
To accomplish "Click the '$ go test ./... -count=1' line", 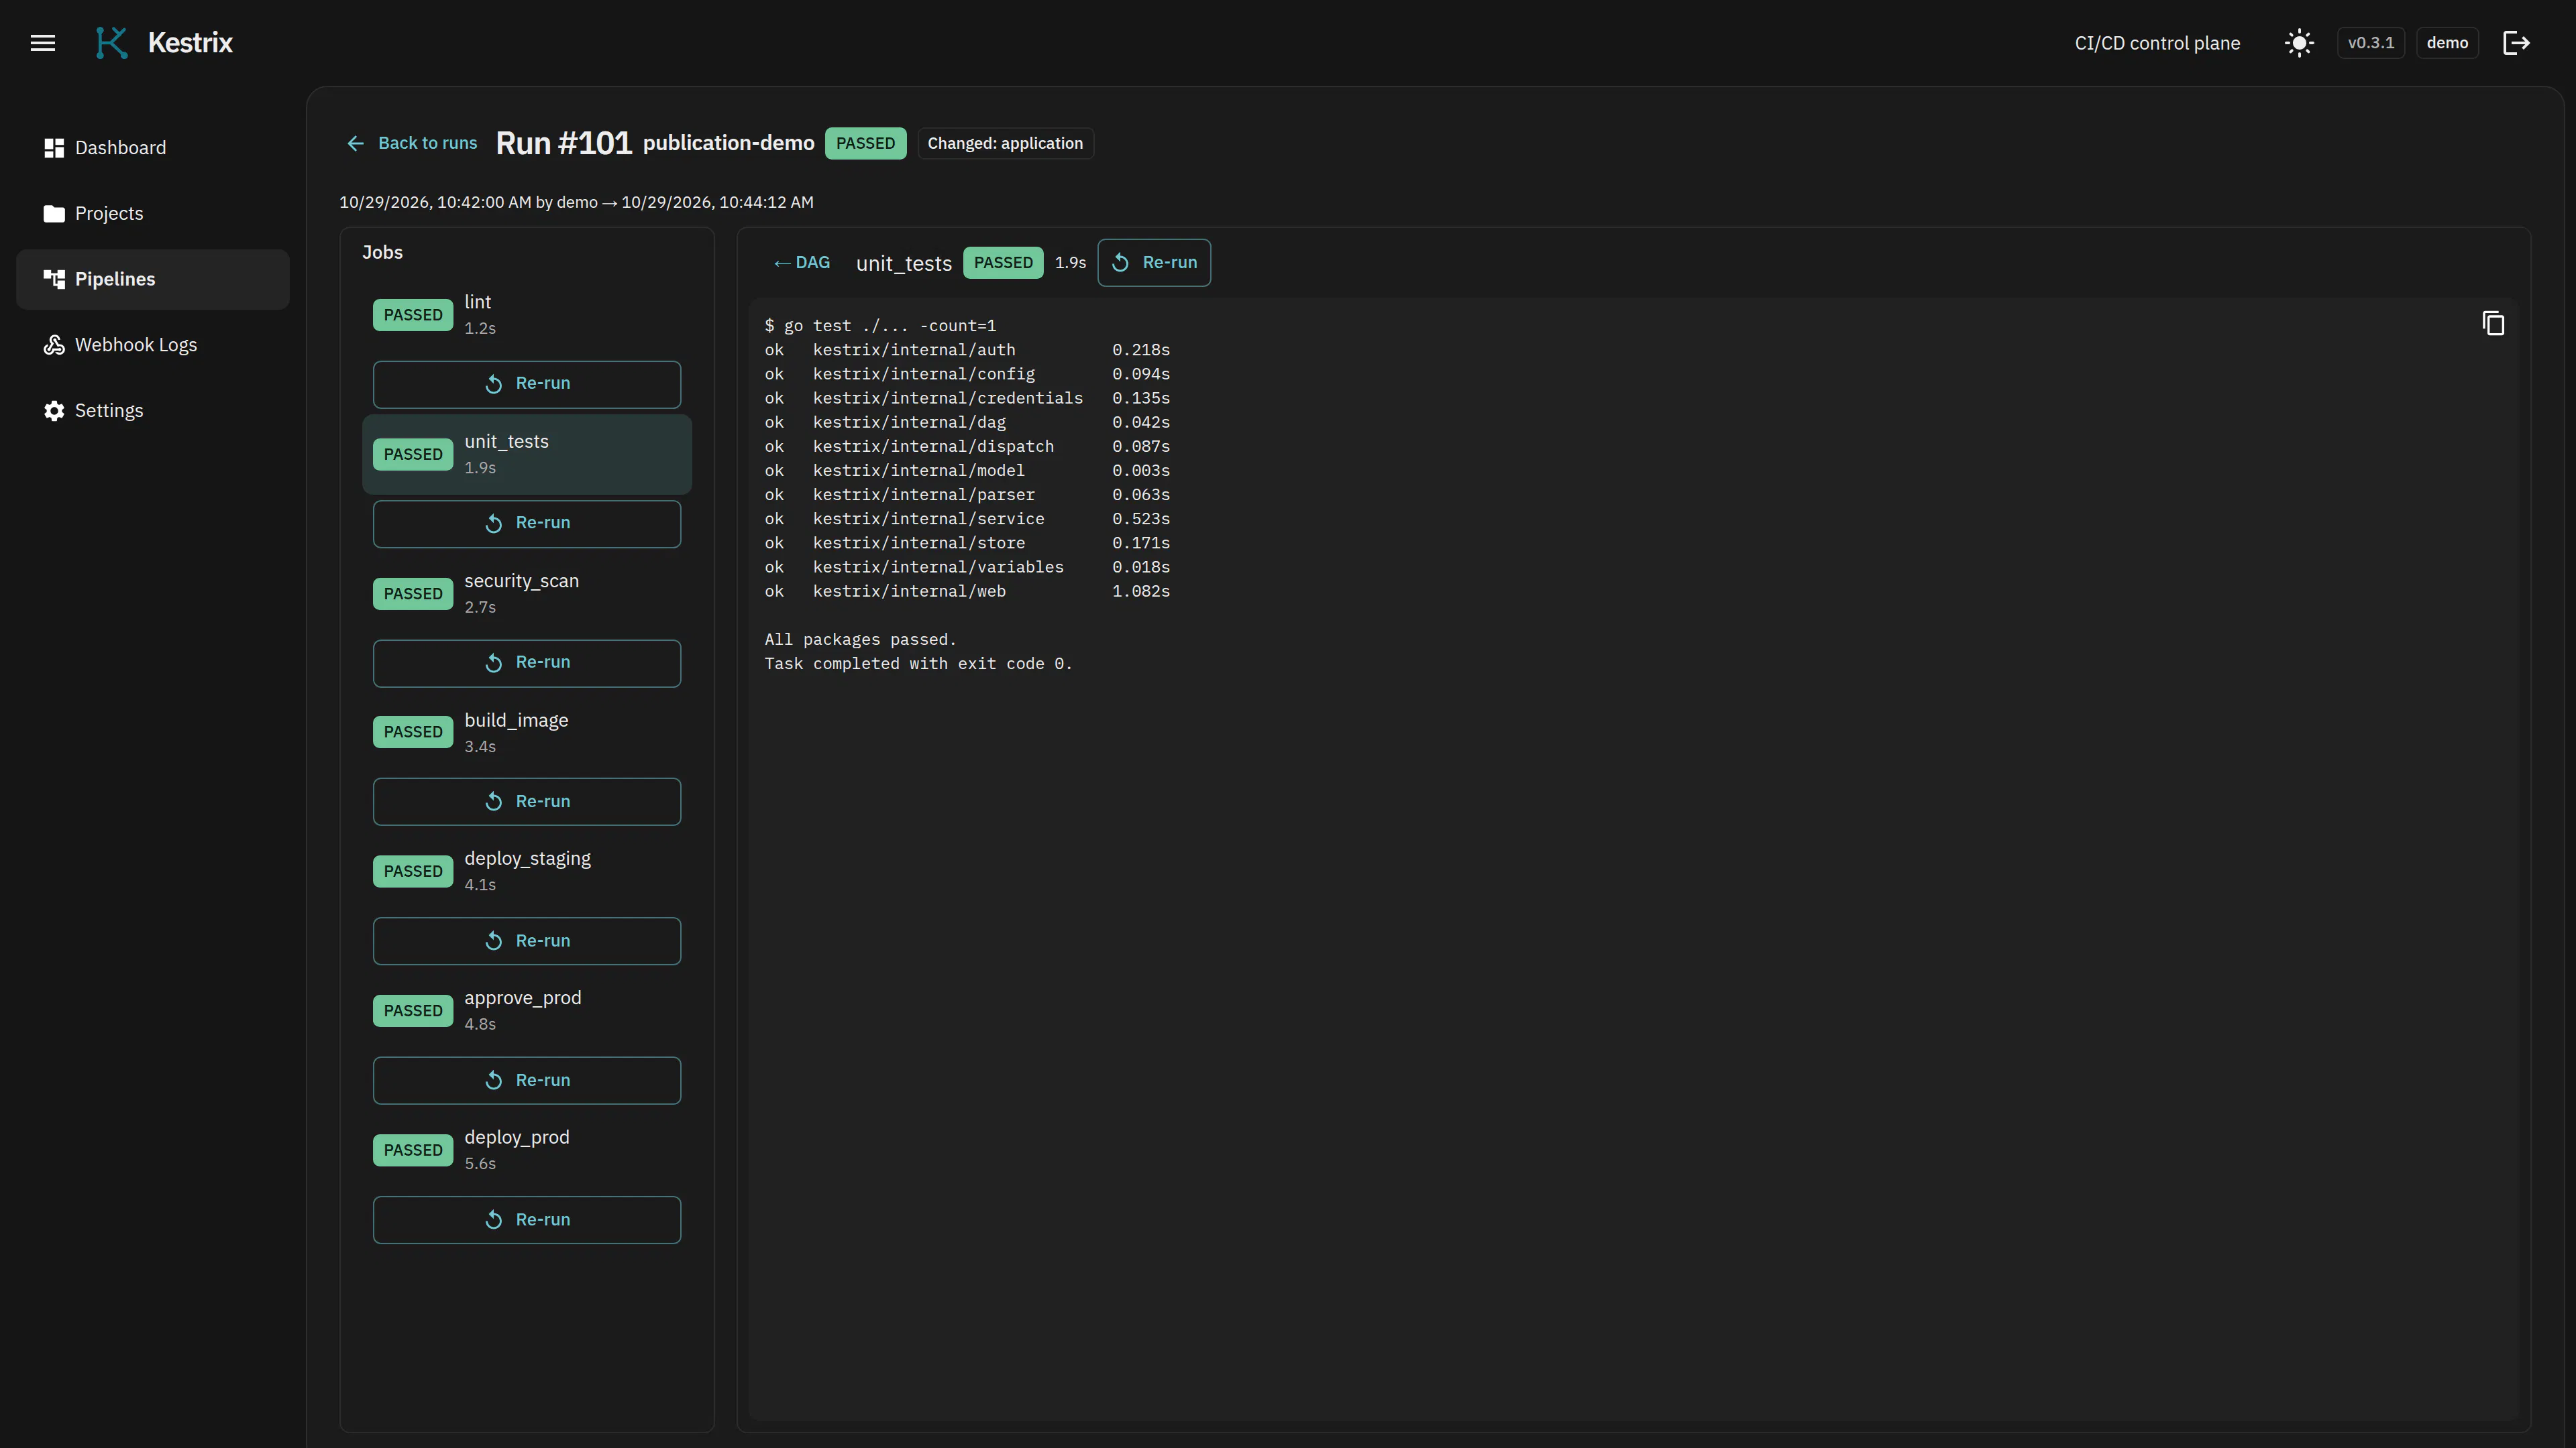I will tap(880, 326).
